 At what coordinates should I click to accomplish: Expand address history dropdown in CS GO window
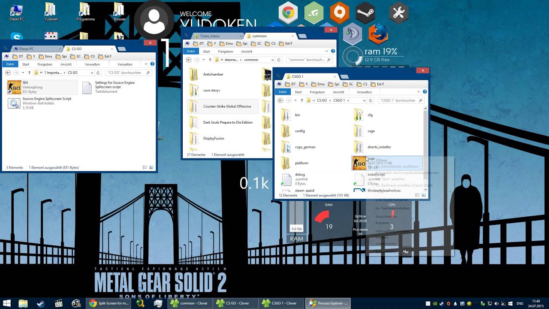click(x=92, y=73)
